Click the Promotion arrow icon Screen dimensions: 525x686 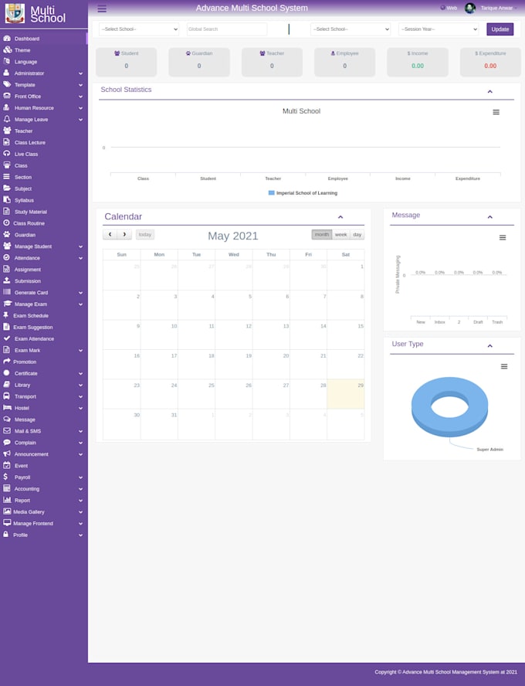pos(6,362)
